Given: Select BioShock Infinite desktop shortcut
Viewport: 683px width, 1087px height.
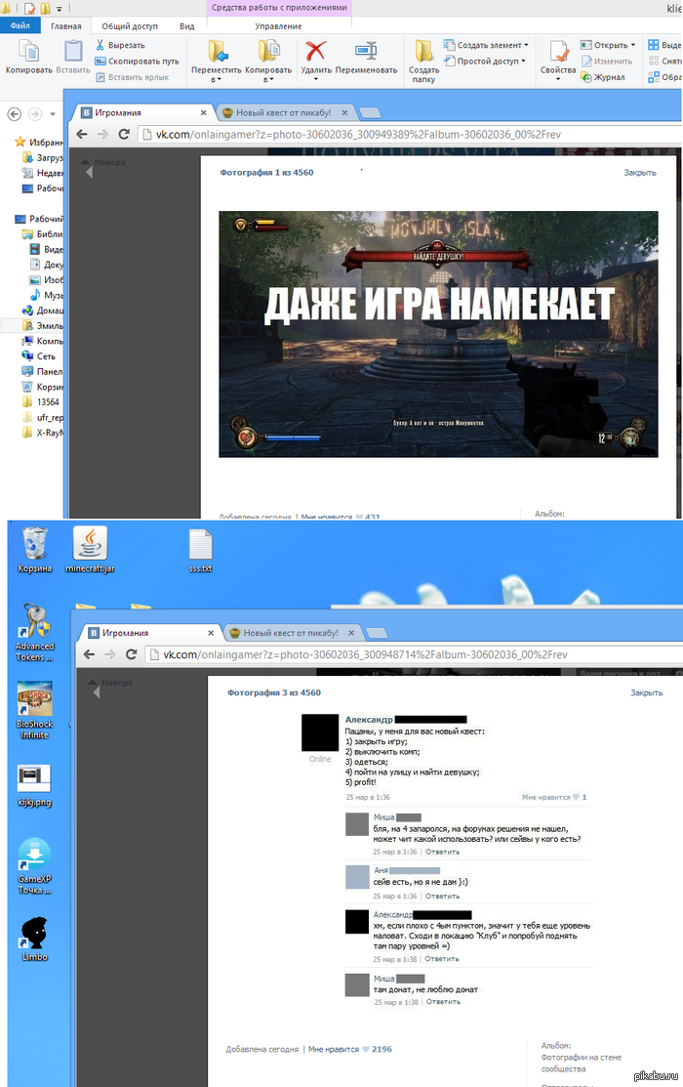Looking at the screenshot, I should (x=34, y=710).
